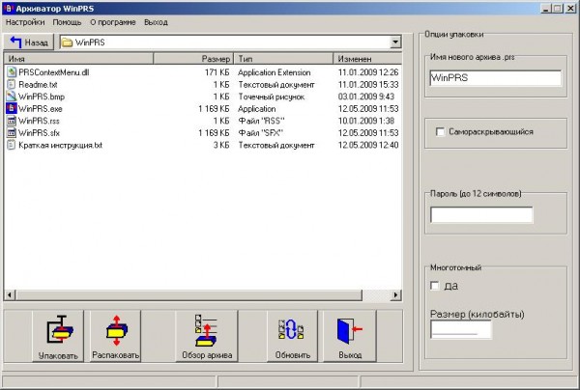Select the WinPRS.bmp image file icon
Viewport: 580px width, 390px height.
[12, 97]
